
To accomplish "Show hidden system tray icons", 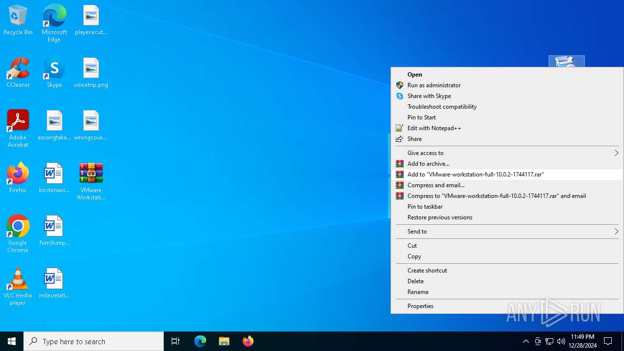I will tap(526, 341).
